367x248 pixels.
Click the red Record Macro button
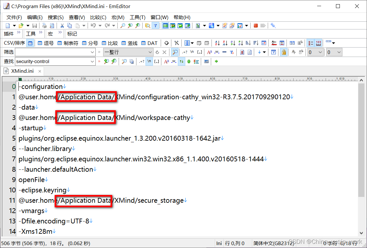pyautogui.click(x=256, y=26)
